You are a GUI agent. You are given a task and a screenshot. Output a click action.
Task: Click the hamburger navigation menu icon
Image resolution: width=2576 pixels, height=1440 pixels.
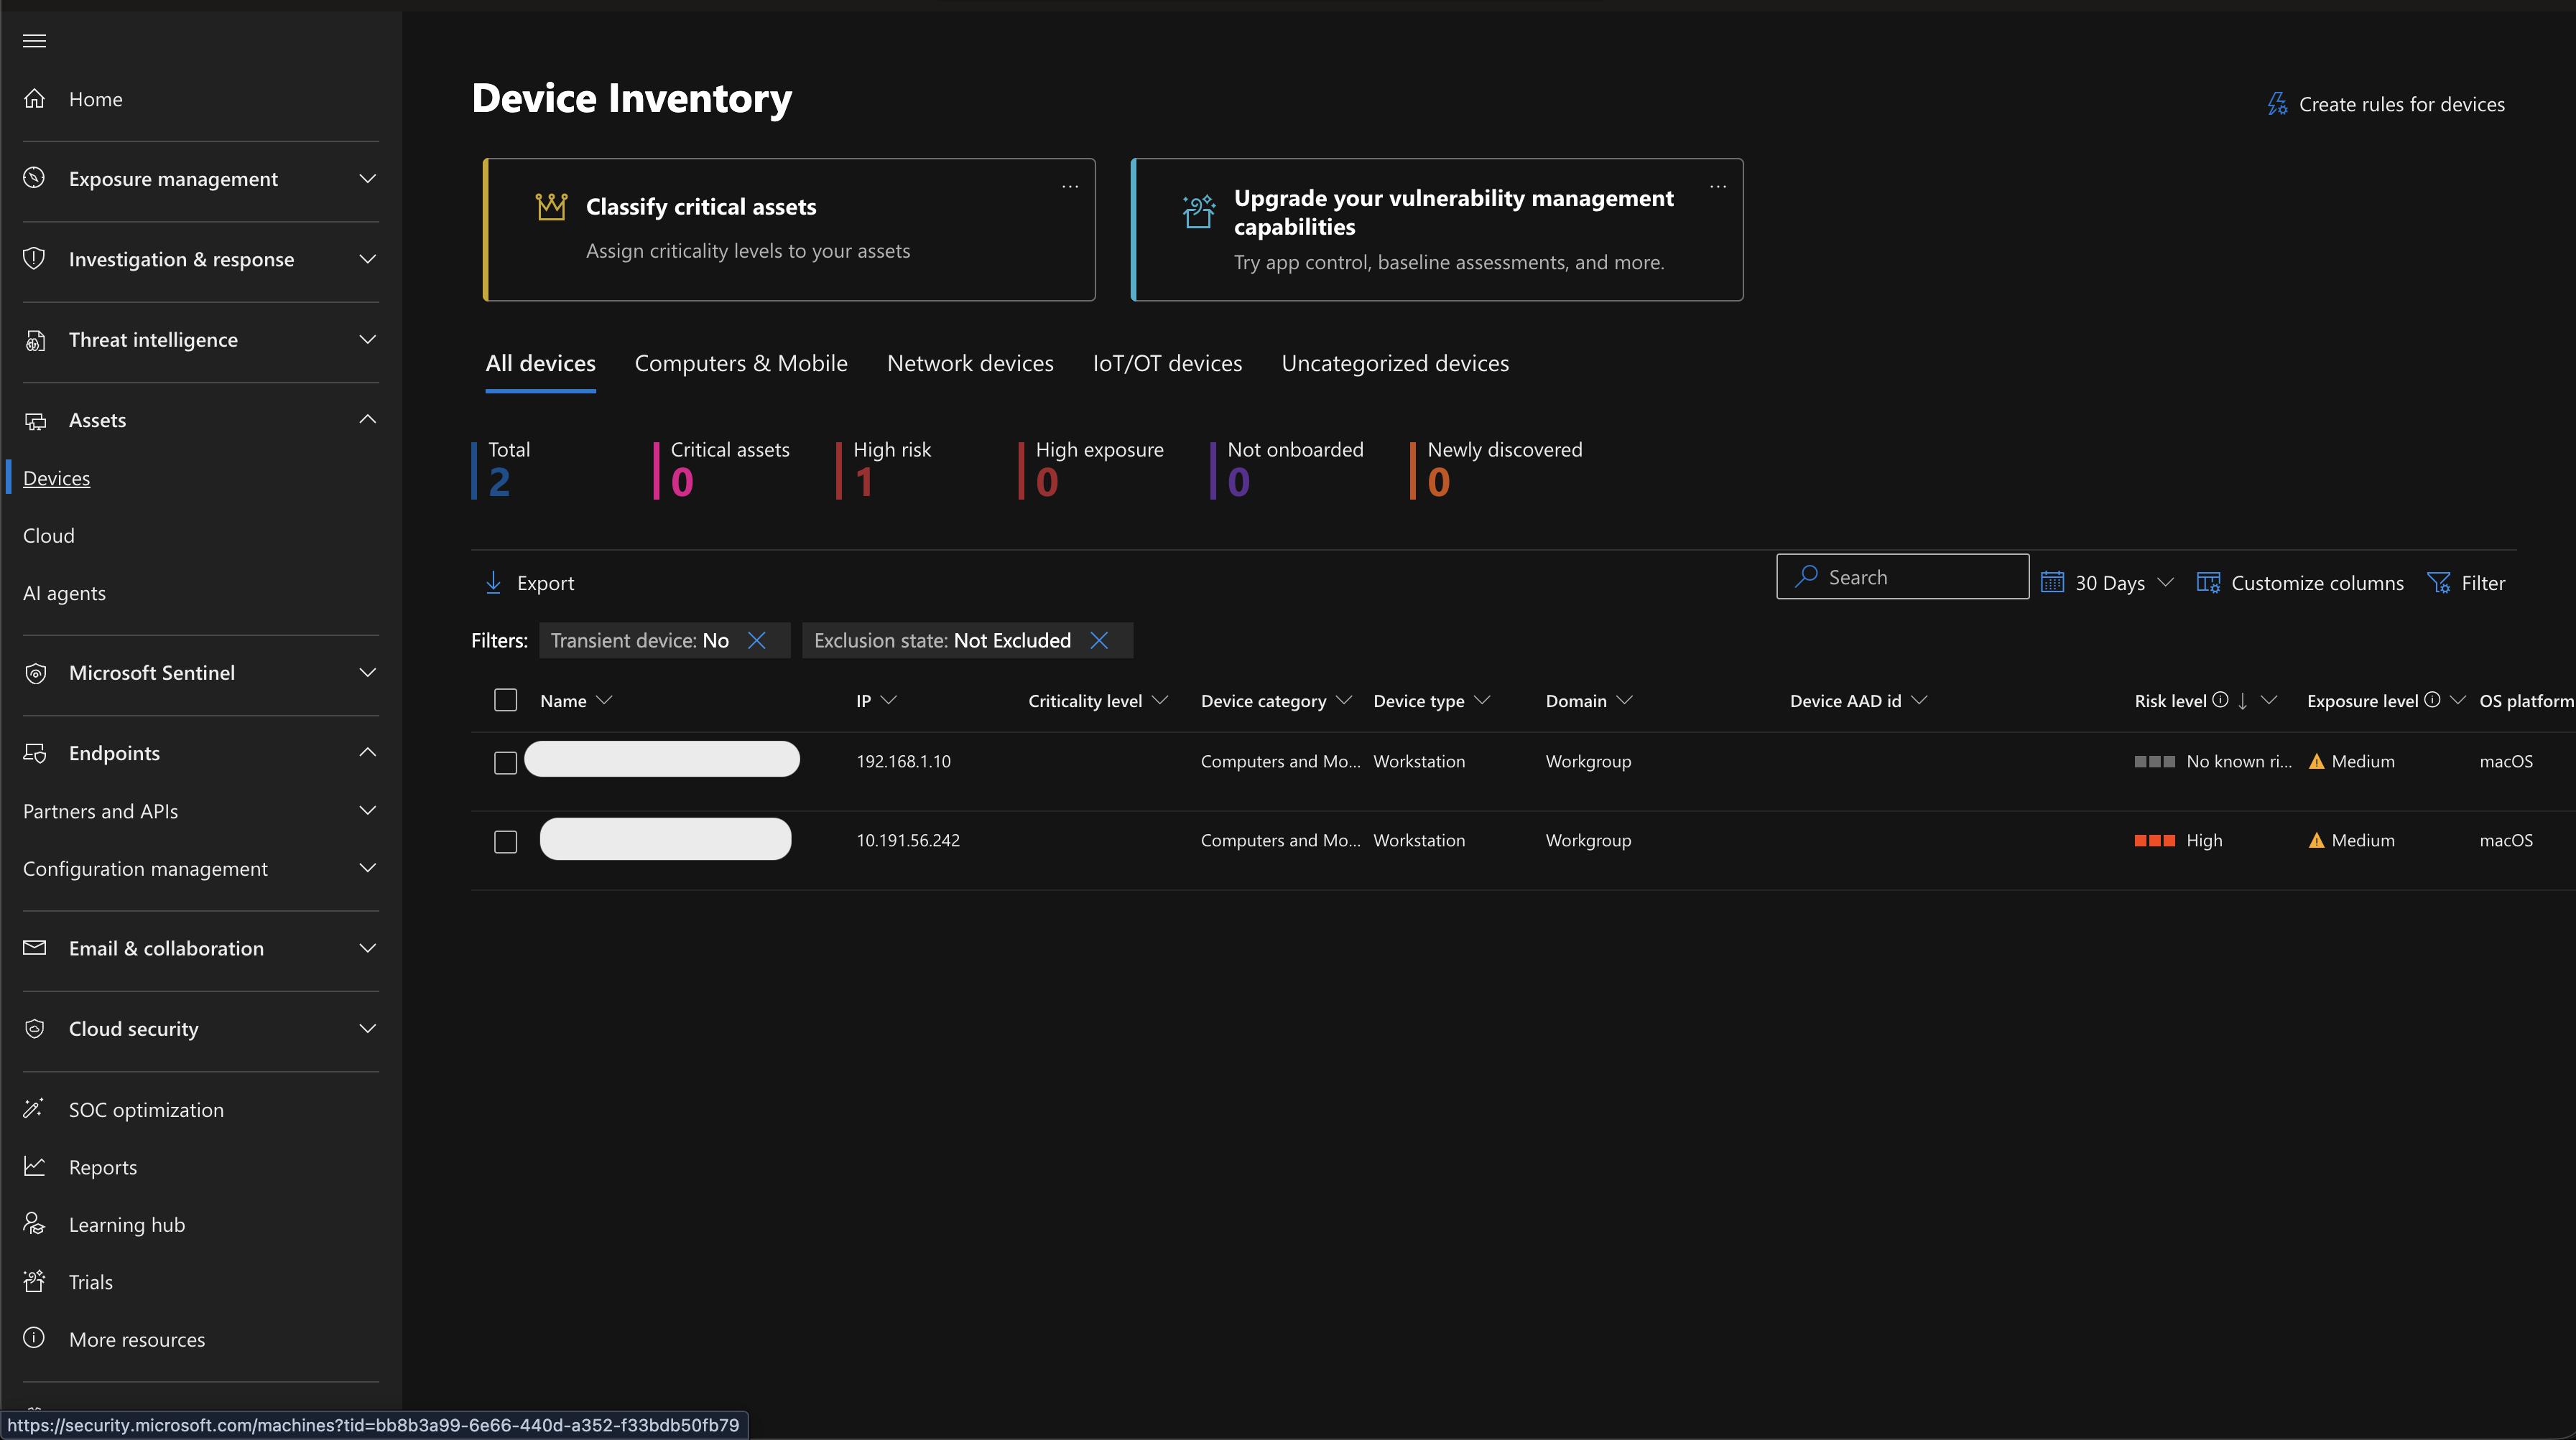34,41
